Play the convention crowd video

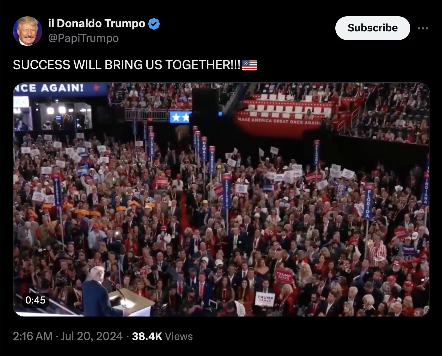[x=221, y=200]
